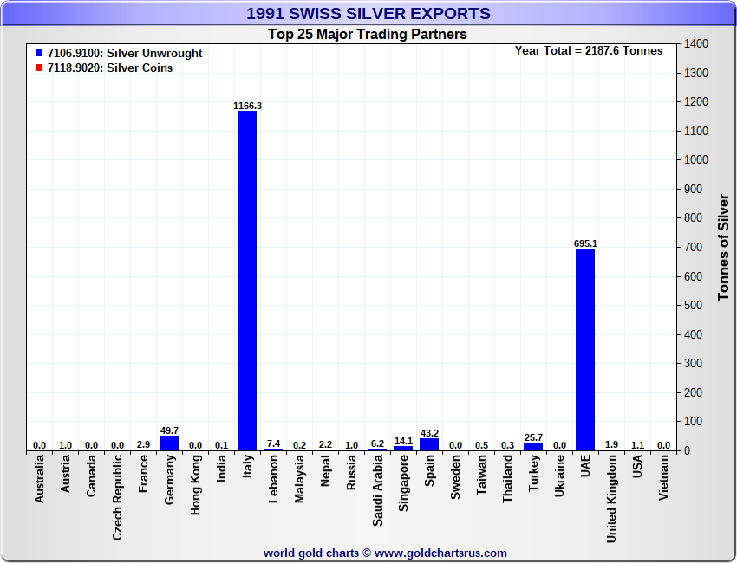Click the 'France' axis label
The height and width of the screenshot is (563, 737).
143,474
